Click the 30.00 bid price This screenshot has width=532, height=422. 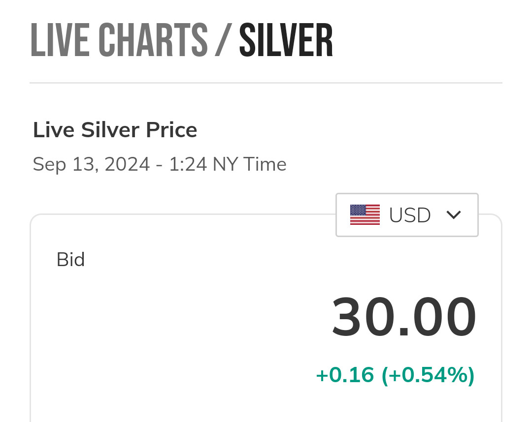(x=404, y=317)
